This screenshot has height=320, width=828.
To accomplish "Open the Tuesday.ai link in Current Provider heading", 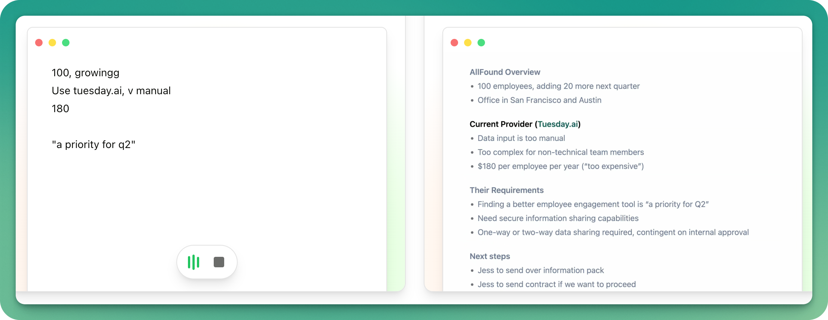I will click(x=558, y=124).
